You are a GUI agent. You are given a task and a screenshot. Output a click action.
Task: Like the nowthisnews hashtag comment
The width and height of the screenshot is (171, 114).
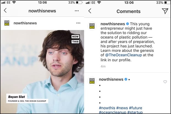165,82
